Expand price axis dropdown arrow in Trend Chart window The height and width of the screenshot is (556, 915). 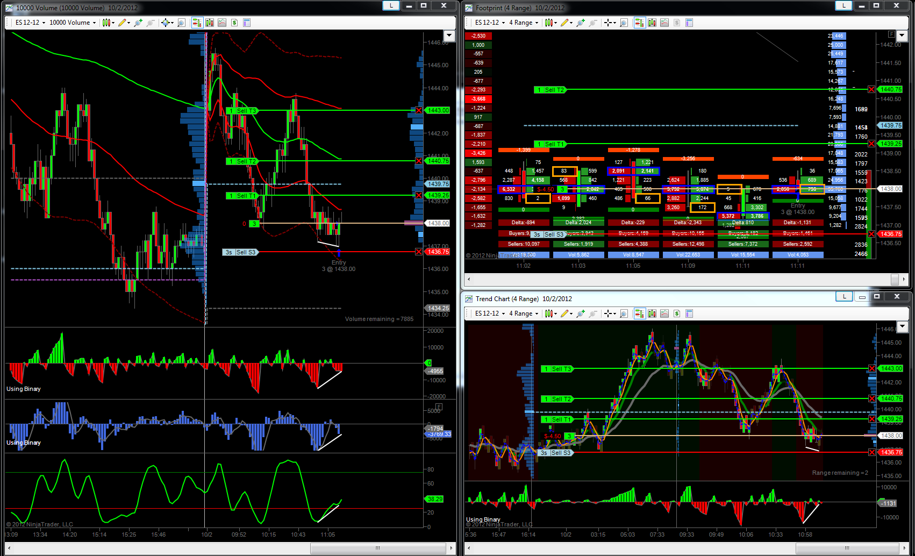pos(902,327)
